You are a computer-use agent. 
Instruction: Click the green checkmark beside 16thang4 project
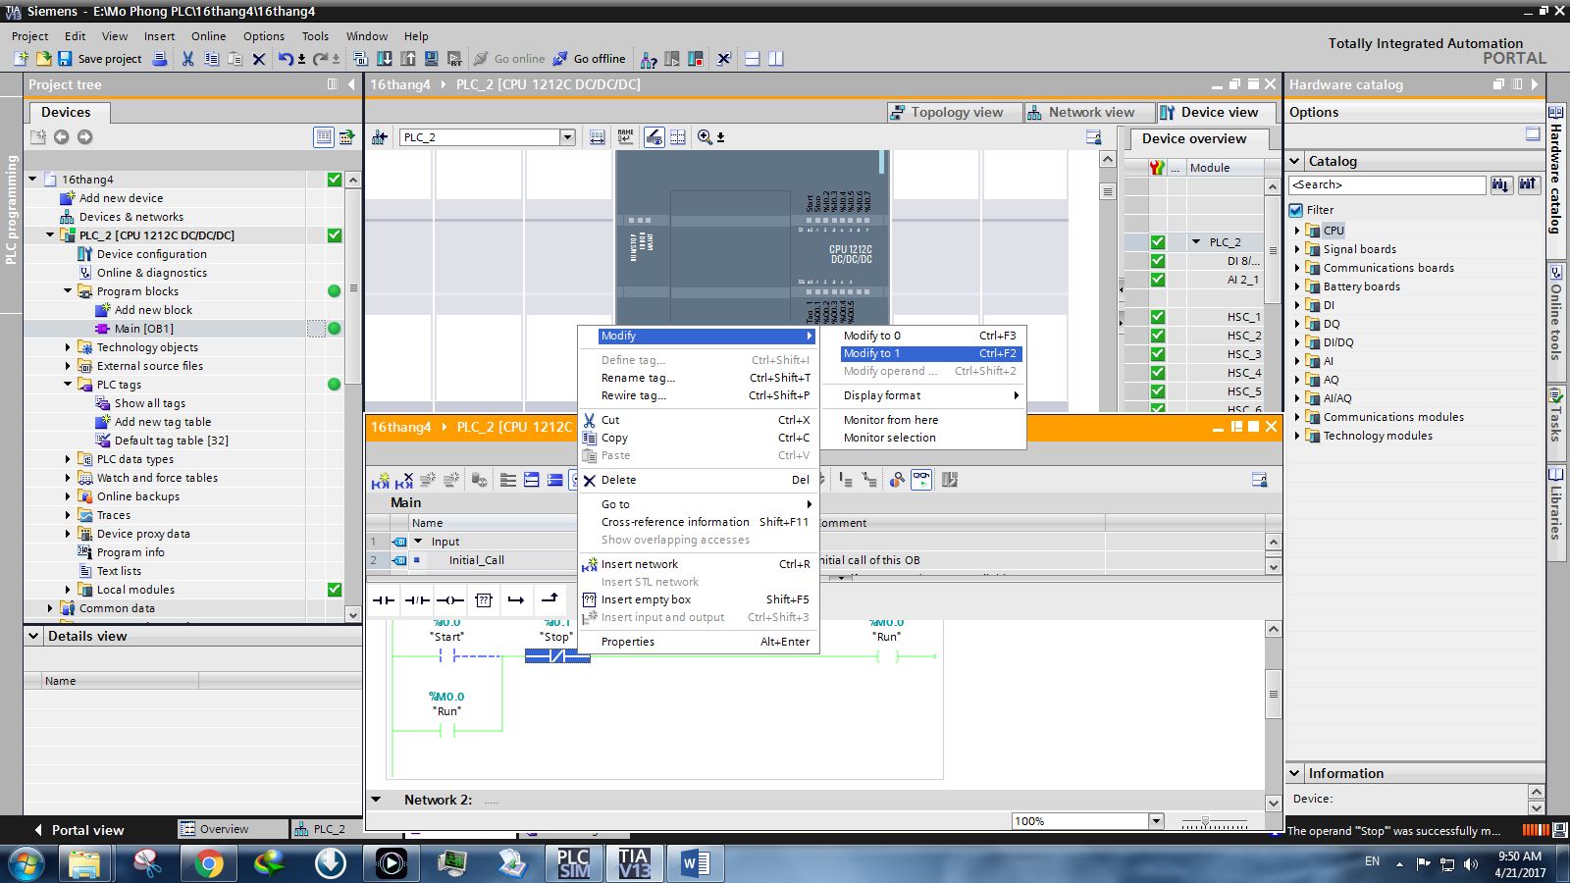335,180
